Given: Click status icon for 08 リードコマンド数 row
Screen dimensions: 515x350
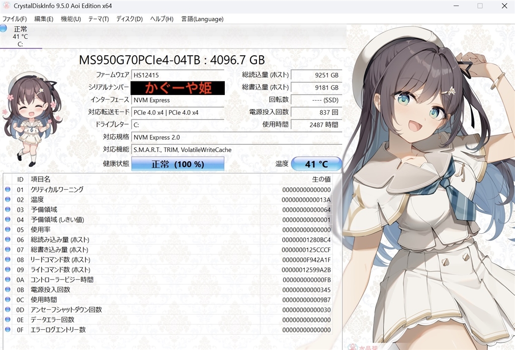Looking at the screenshot, I should [8, 259].
